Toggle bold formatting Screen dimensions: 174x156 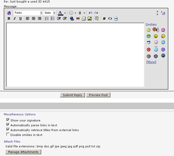click(9, 19)
